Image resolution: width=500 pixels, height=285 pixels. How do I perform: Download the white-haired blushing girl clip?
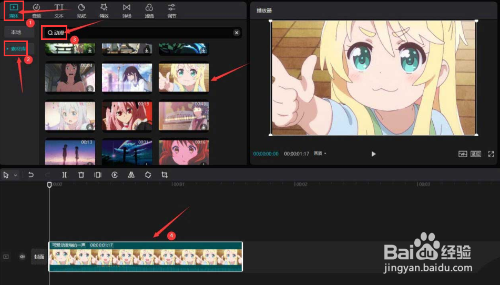pos(90,127)
